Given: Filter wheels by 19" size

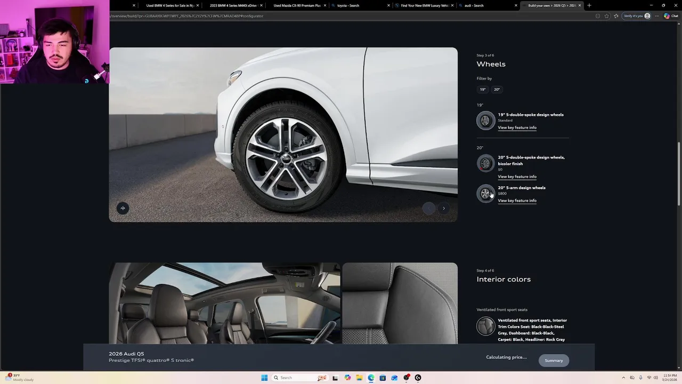Looking at the screenshot, I should pyautogui.click(x=483, y=90).
